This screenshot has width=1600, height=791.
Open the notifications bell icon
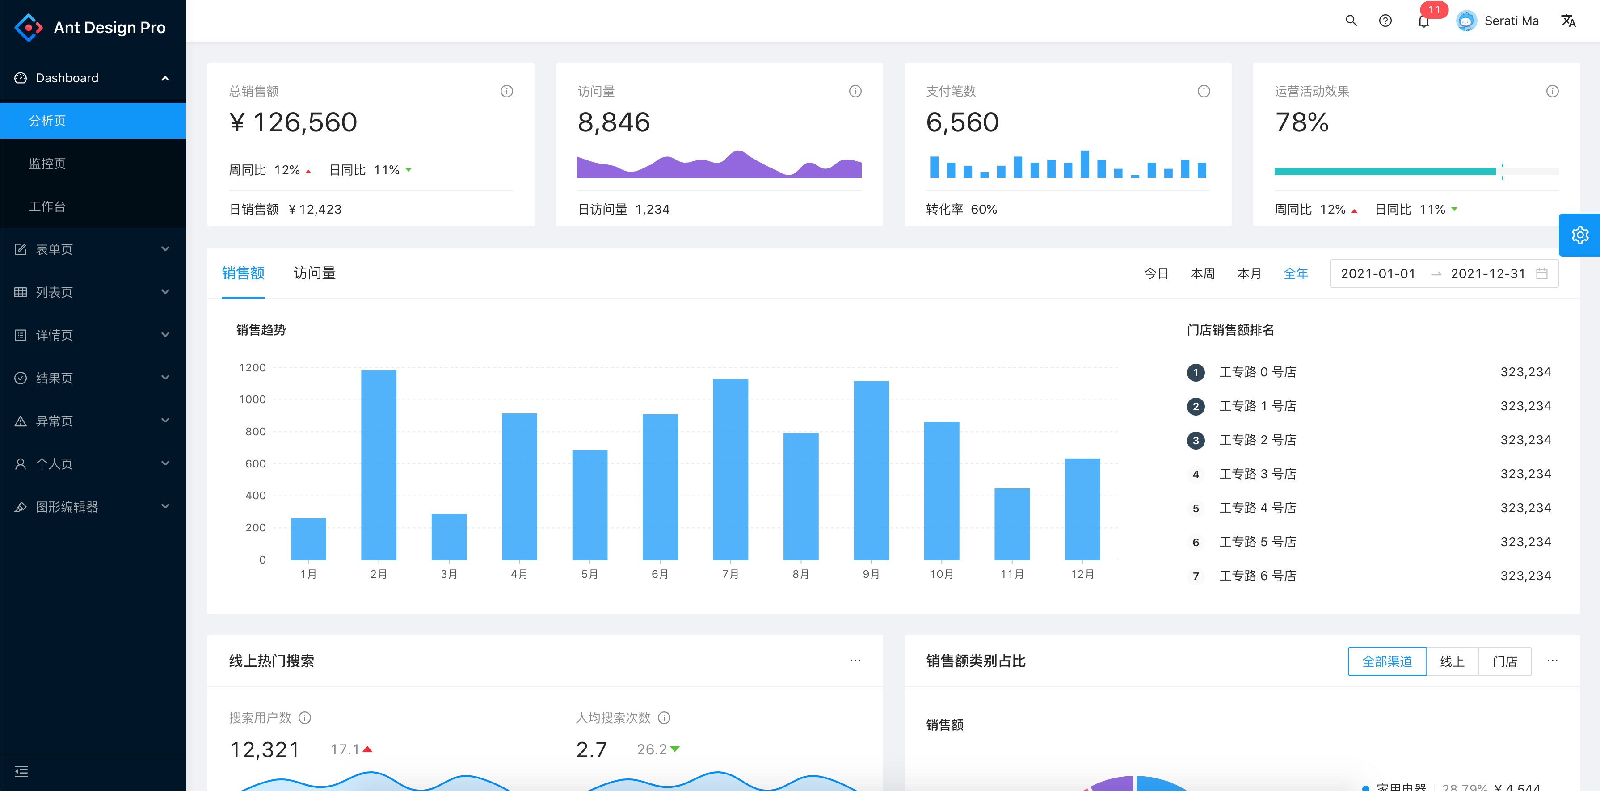(x=1423, y=22)
